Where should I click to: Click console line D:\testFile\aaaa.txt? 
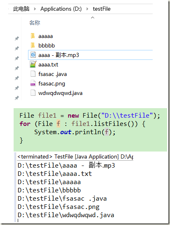(x=54, y=174)
